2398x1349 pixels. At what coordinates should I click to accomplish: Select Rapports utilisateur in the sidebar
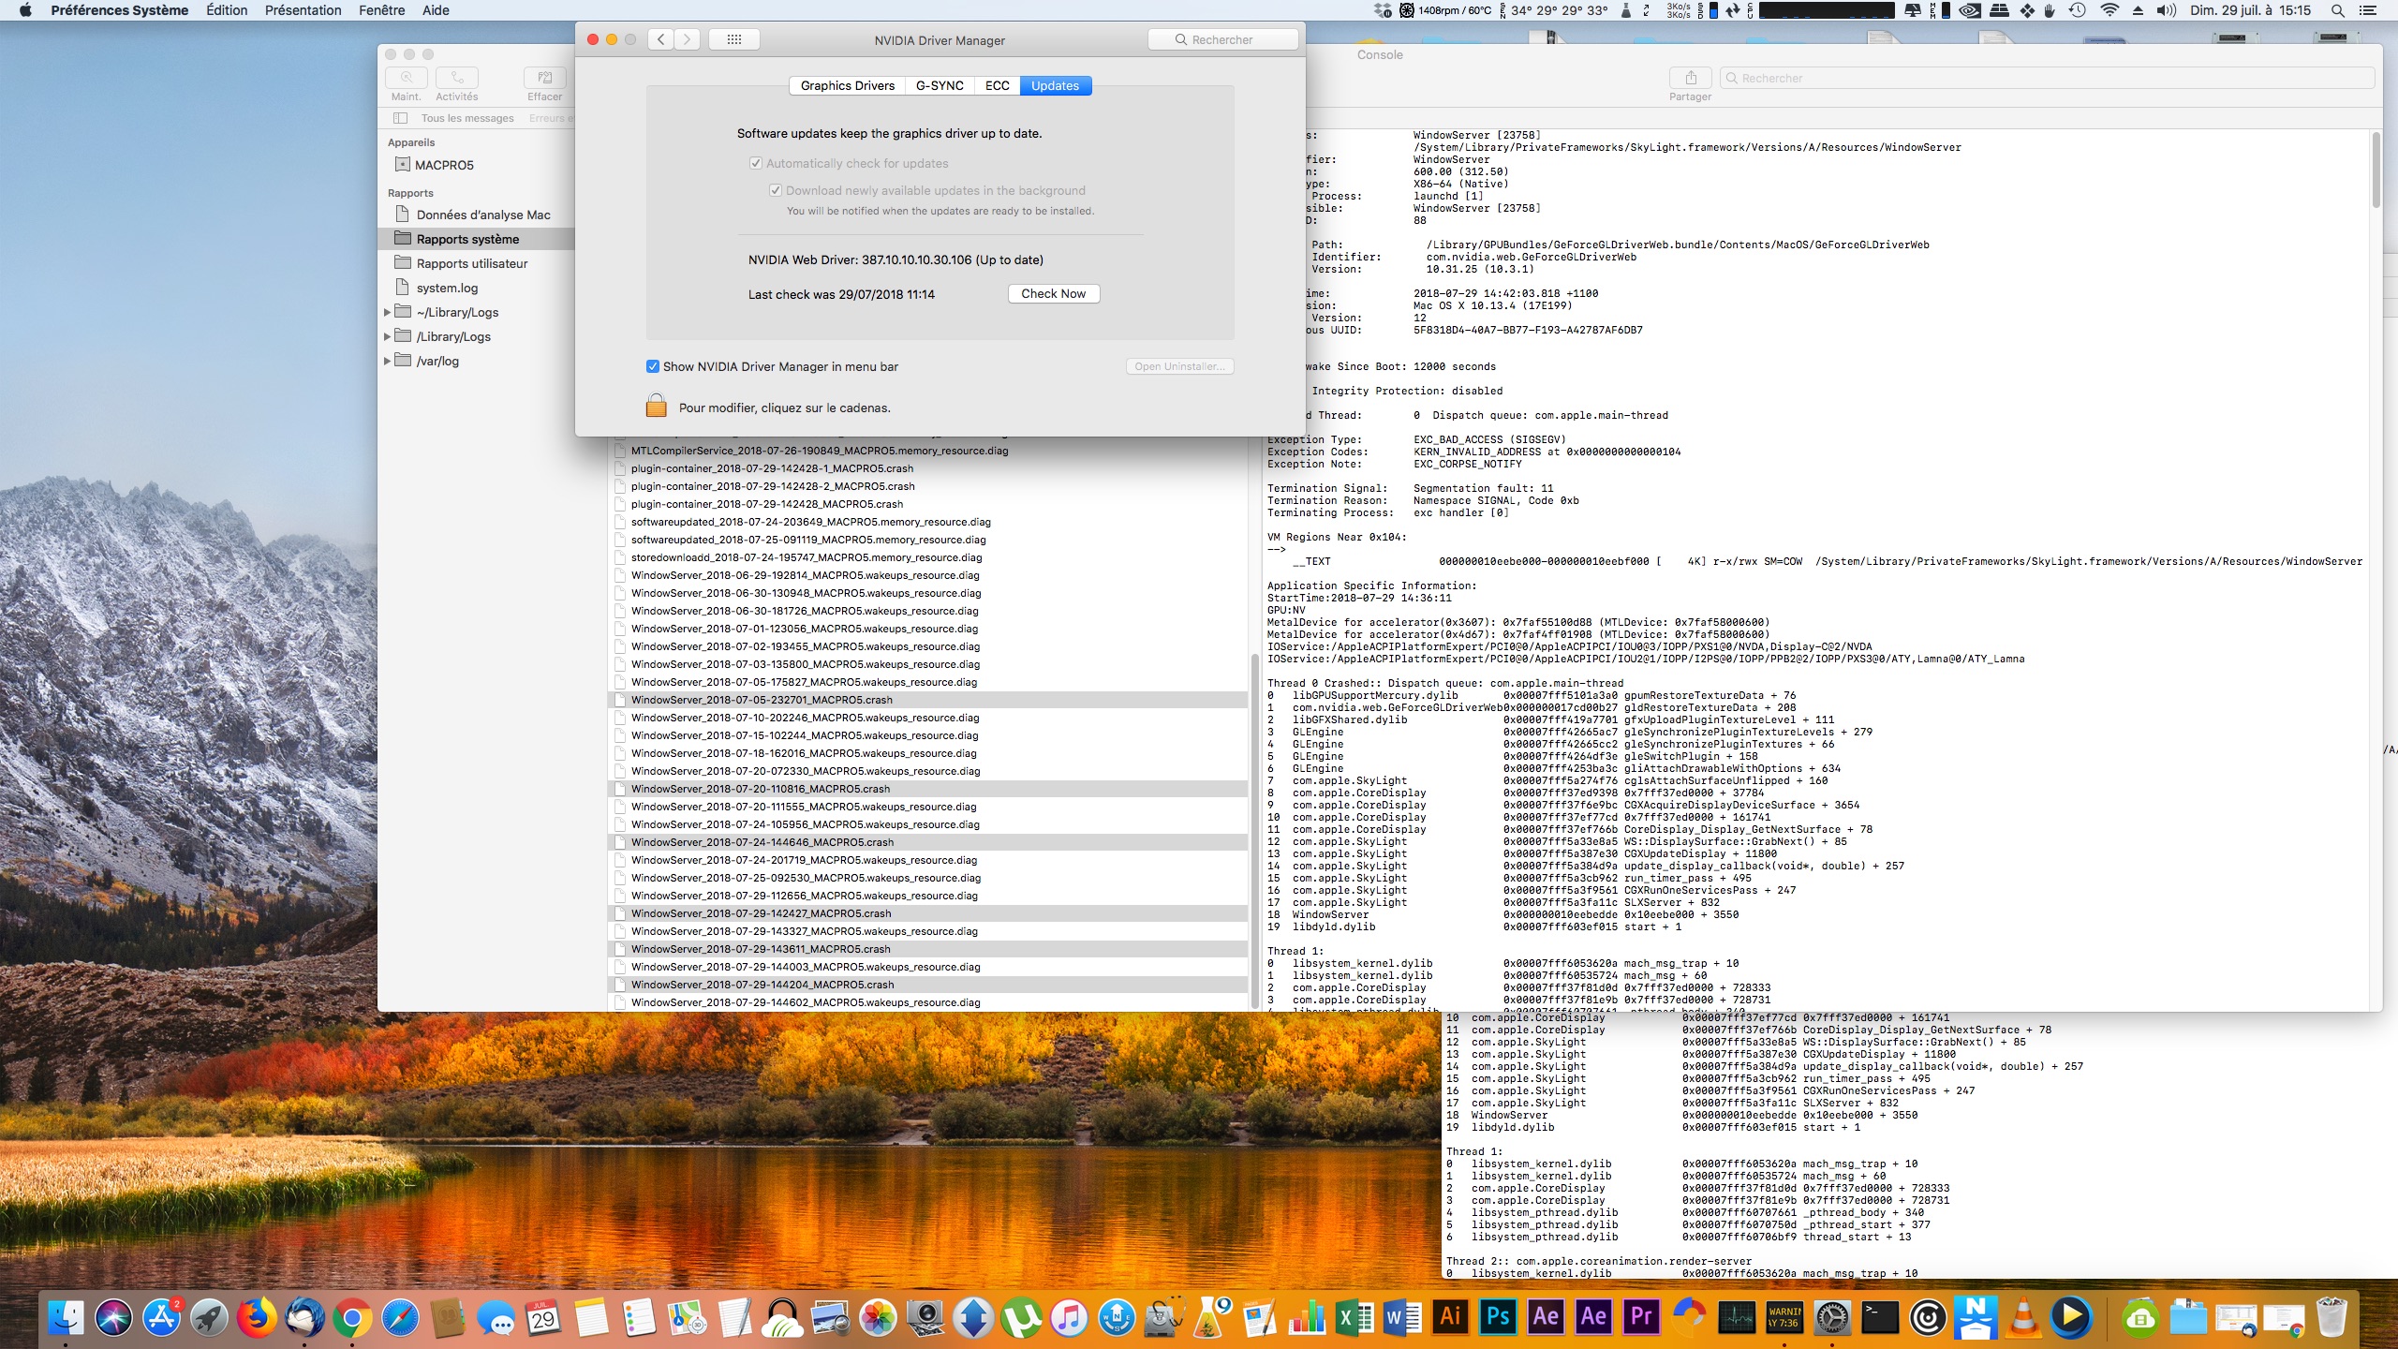point(471,263)
